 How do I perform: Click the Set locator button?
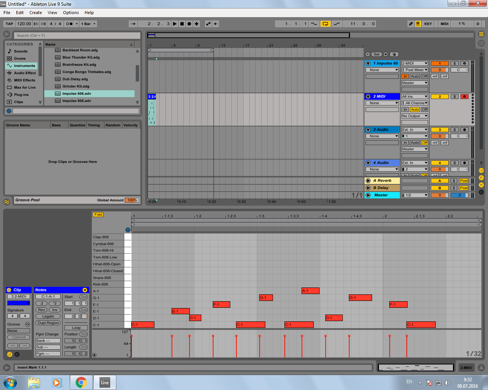click(376, 54)
